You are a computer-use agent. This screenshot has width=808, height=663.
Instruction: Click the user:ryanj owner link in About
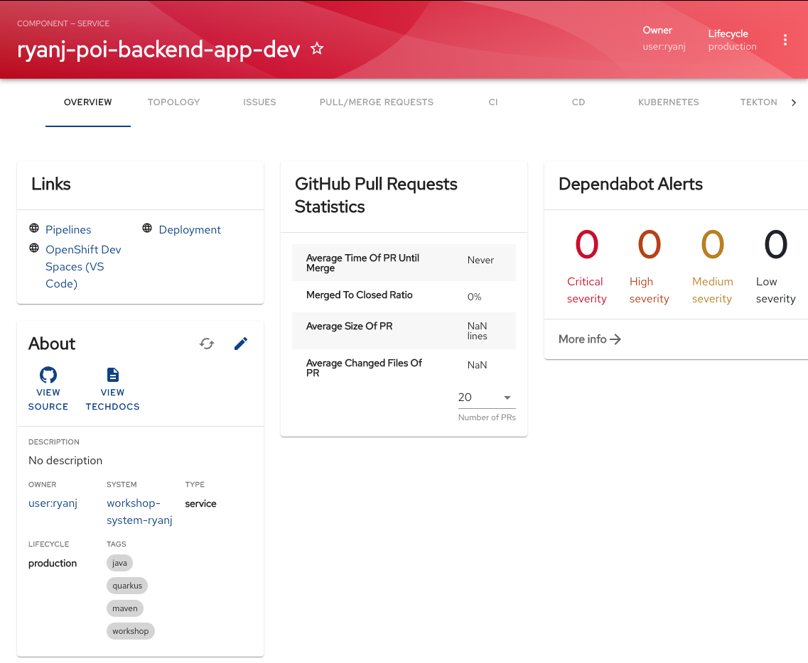click(53, 503)
